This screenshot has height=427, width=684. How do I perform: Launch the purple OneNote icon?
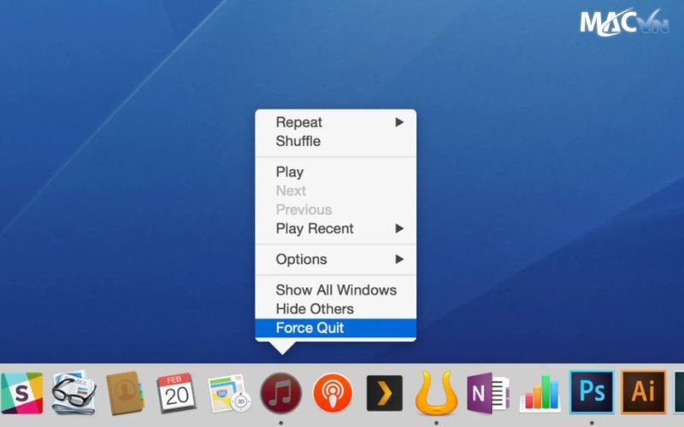coord(487,393)
